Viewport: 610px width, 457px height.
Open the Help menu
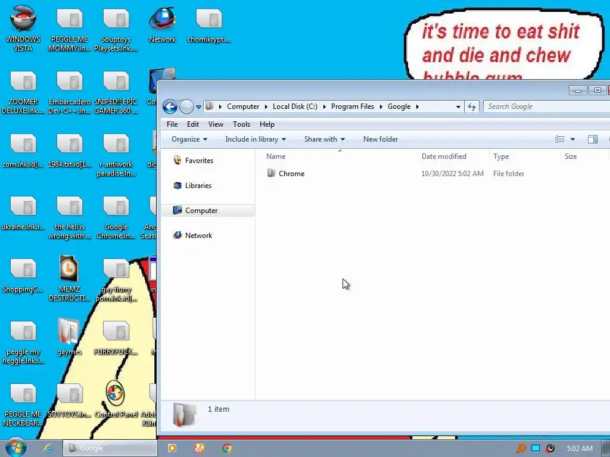pos(267,124)
